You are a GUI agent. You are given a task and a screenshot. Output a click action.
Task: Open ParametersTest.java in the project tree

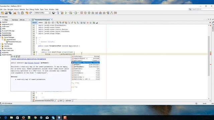click(15, 42)
